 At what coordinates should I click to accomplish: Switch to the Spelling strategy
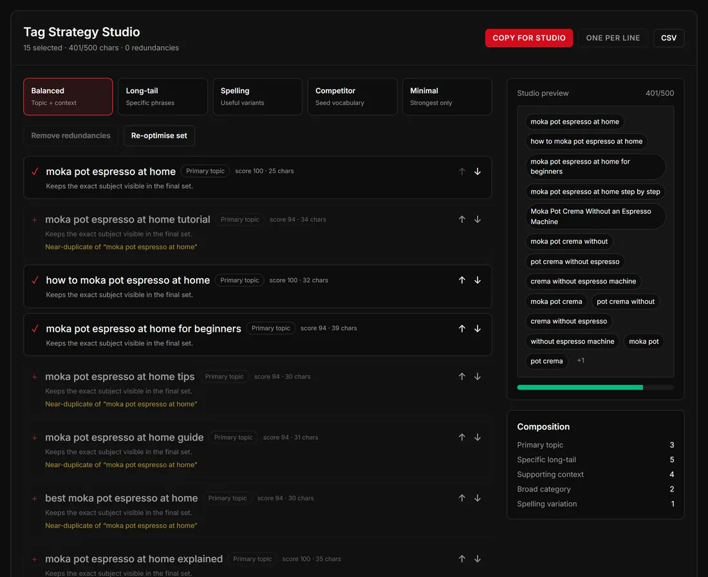257,97
